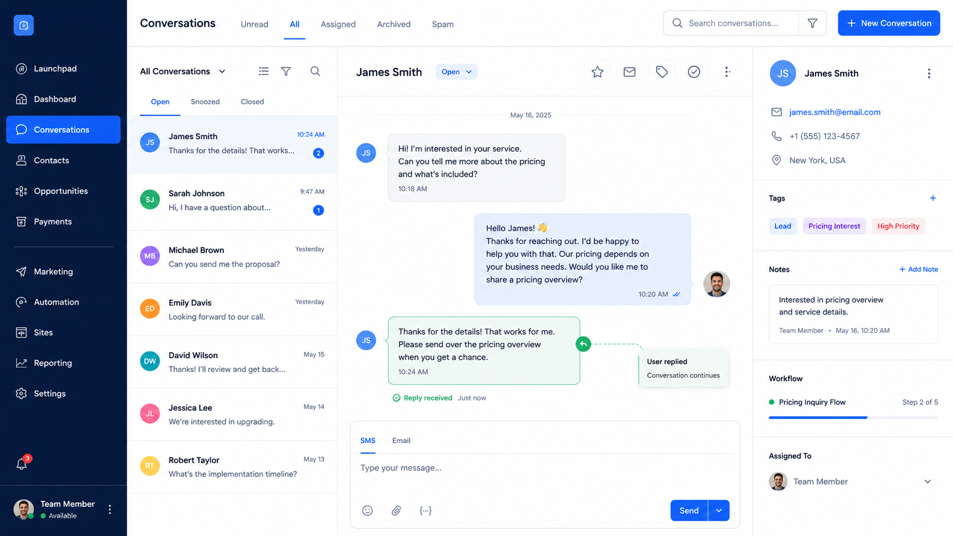The height and width of the screenshot is (536, 953).
Task: Open the conversation header more options menu
Action: click(727, 72)
